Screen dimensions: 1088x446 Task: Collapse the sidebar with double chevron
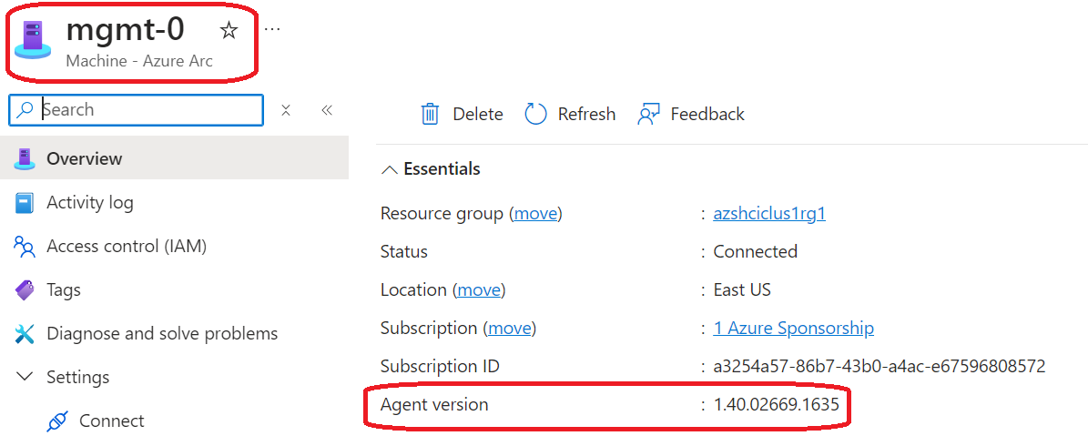click(327, 110)
